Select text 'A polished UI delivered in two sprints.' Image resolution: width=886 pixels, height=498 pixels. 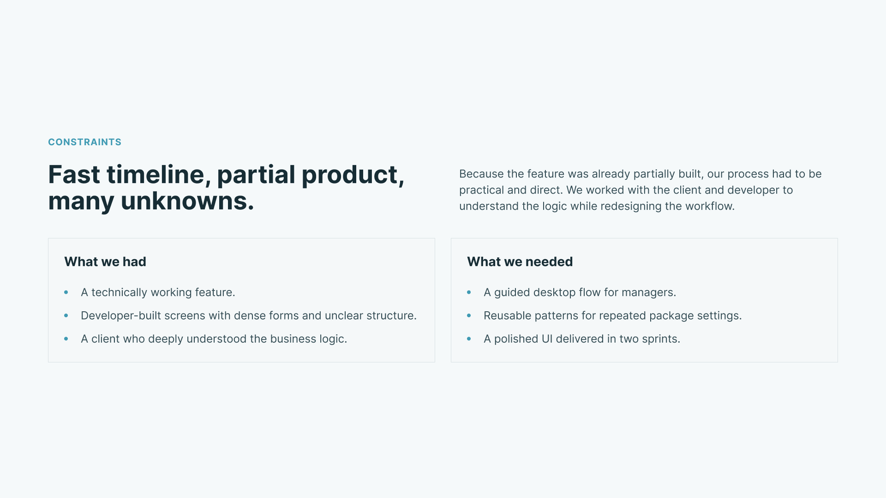tap(582, 339)
